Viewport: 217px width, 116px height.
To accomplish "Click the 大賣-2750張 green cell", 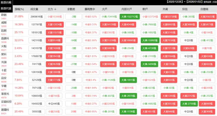I will pyautogui.click(x=189, y=104).
